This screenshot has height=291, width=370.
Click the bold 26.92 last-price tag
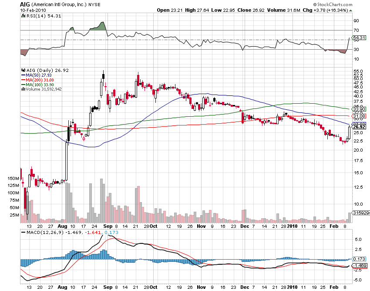[359, 127]
